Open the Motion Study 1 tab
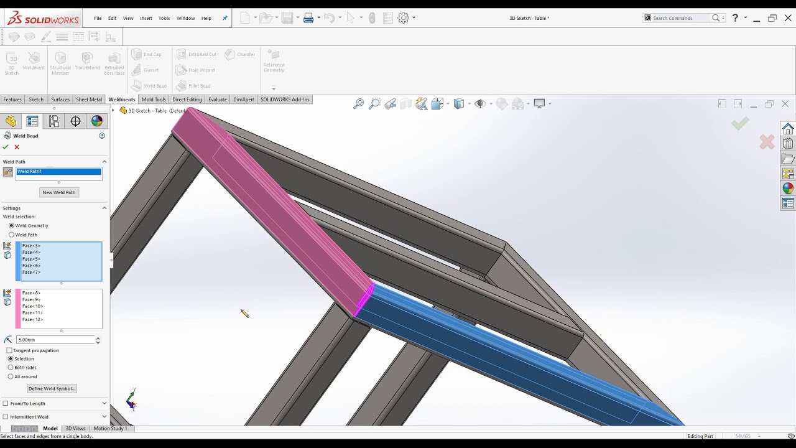Screen dimensions: 796x448 110,429
